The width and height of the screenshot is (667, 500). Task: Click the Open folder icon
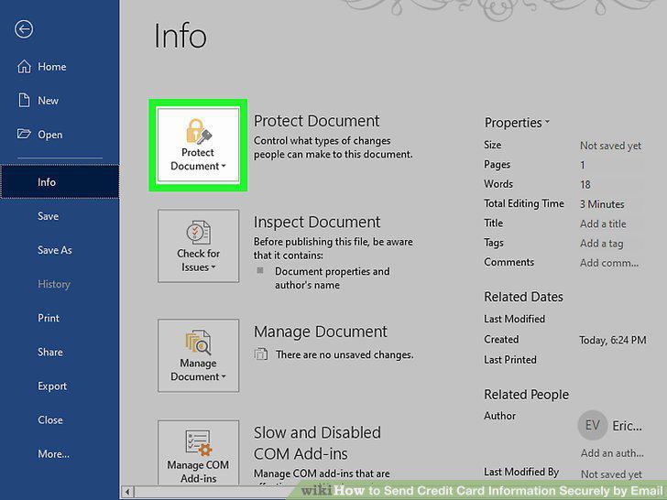[24, 134]
